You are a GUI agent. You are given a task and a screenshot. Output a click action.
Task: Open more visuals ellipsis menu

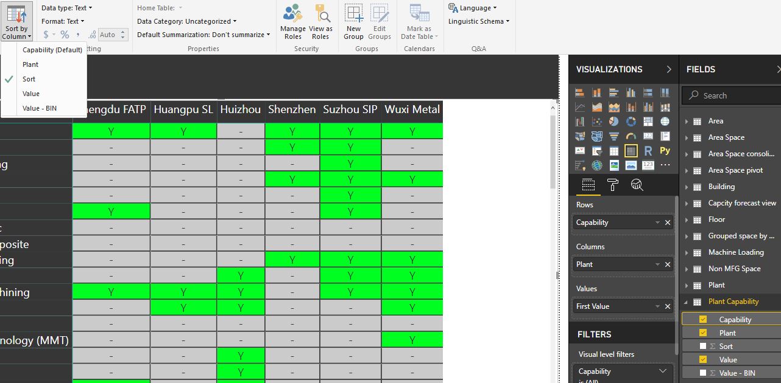point(665,165)
